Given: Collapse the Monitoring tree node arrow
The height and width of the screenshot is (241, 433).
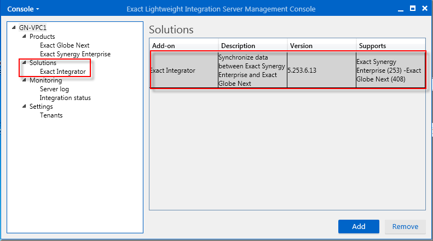Looking at the screenshot, I should [x=24, y=80].
